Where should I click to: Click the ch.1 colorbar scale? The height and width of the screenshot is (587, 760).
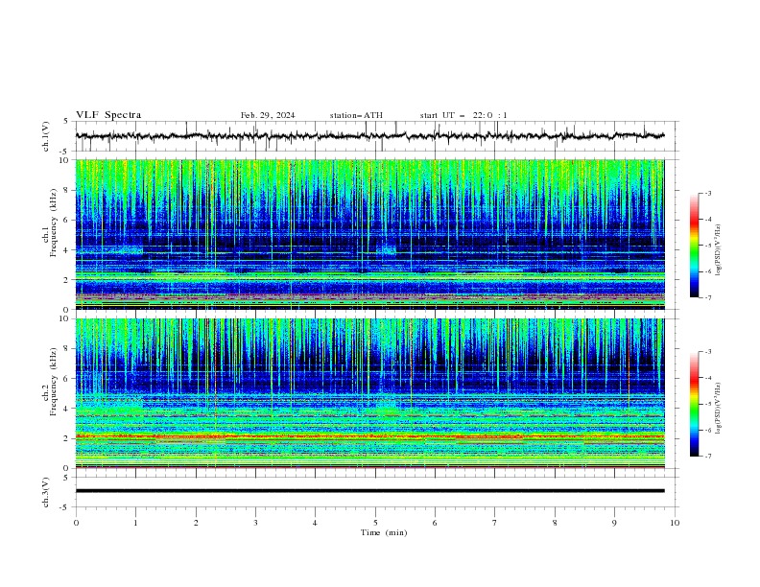click(694, 245)
